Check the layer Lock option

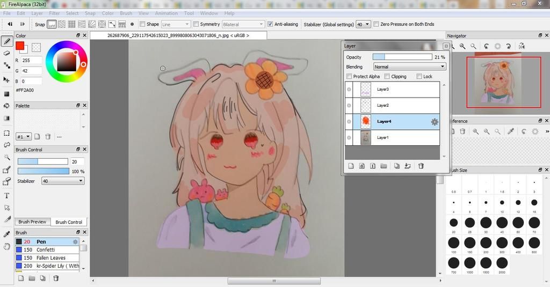point(419,76)
